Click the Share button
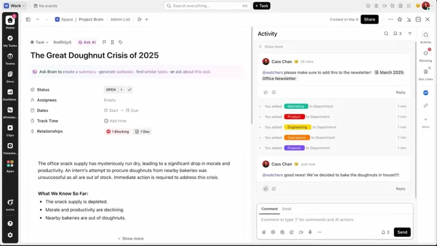437x246 pixels. [369, 19]
